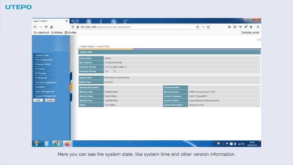Screen dimensions: 293x165
Task: Click the Buffer row label
Action: [91, 105]
